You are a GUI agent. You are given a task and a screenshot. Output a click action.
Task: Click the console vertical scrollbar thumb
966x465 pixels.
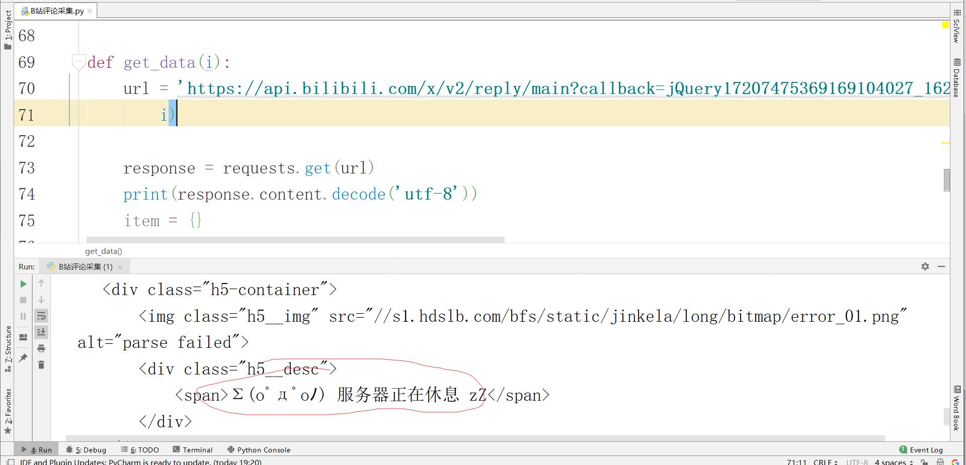947,417
